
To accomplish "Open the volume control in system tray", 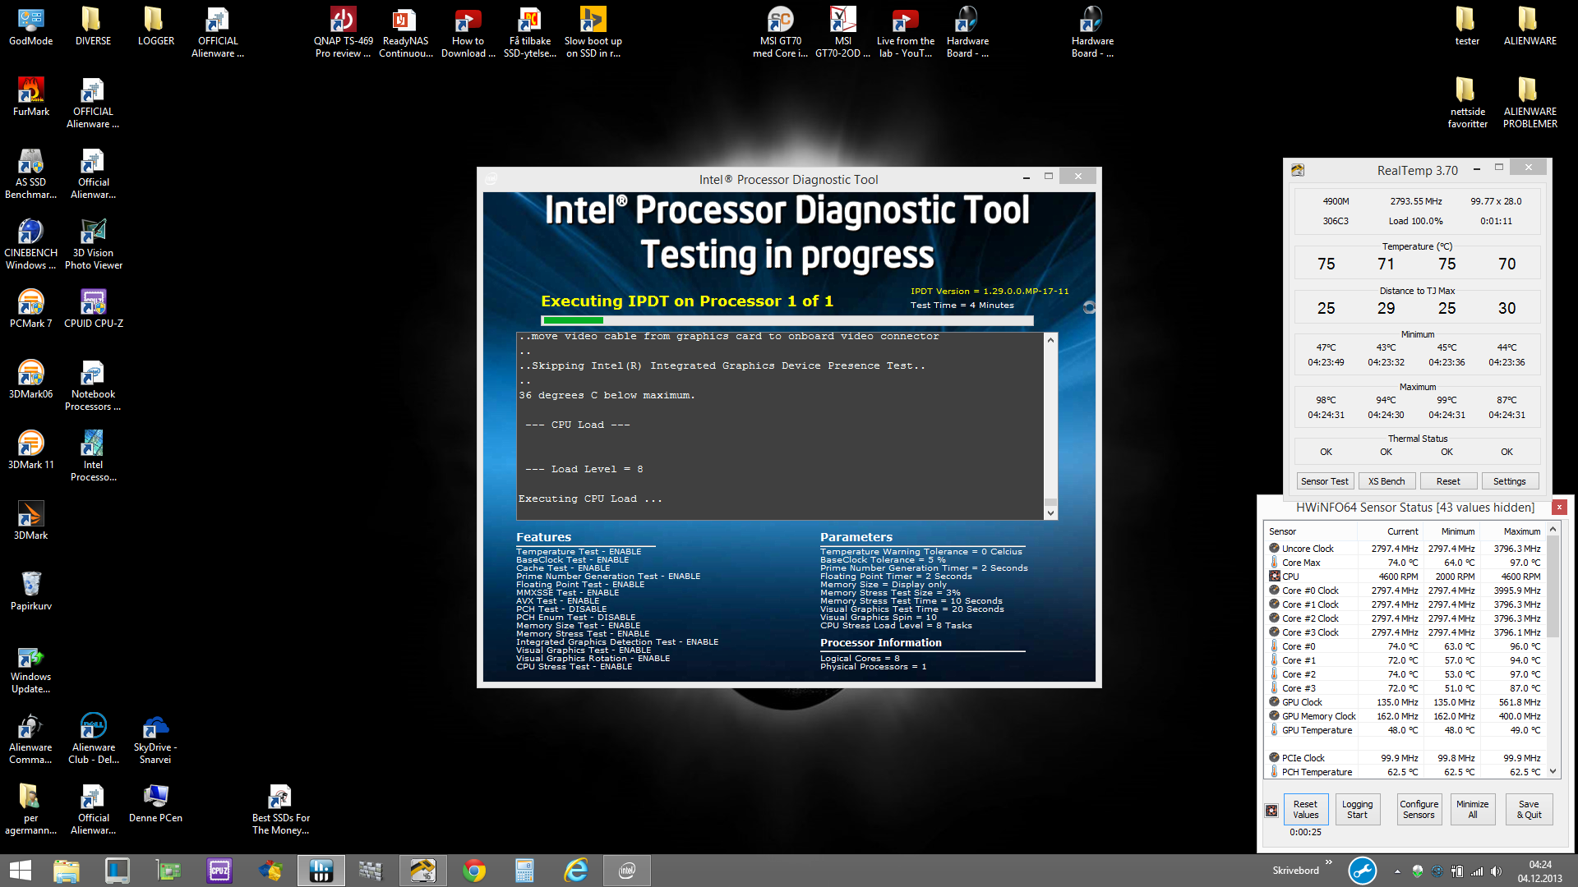I will point(1496,871).
